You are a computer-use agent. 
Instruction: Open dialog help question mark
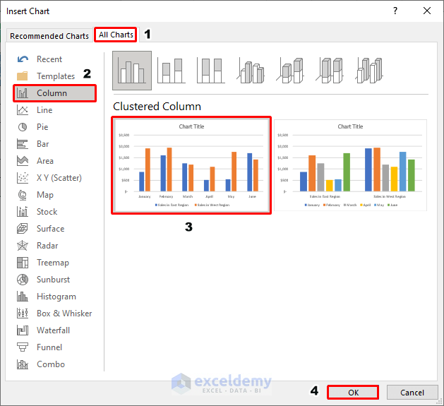point(395,11)
